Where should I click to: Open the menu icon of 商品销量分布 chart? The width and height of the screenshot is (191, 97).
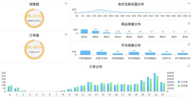coord(189,23)
